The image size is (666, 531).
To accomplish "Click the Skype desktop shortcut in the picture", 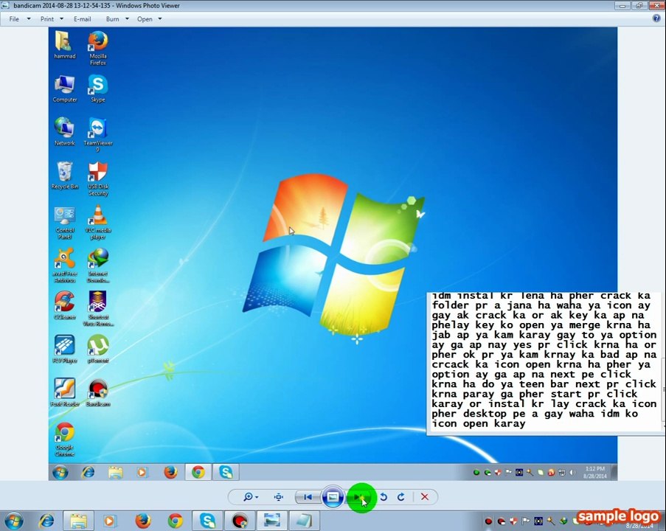I will [x=97, y=89].
